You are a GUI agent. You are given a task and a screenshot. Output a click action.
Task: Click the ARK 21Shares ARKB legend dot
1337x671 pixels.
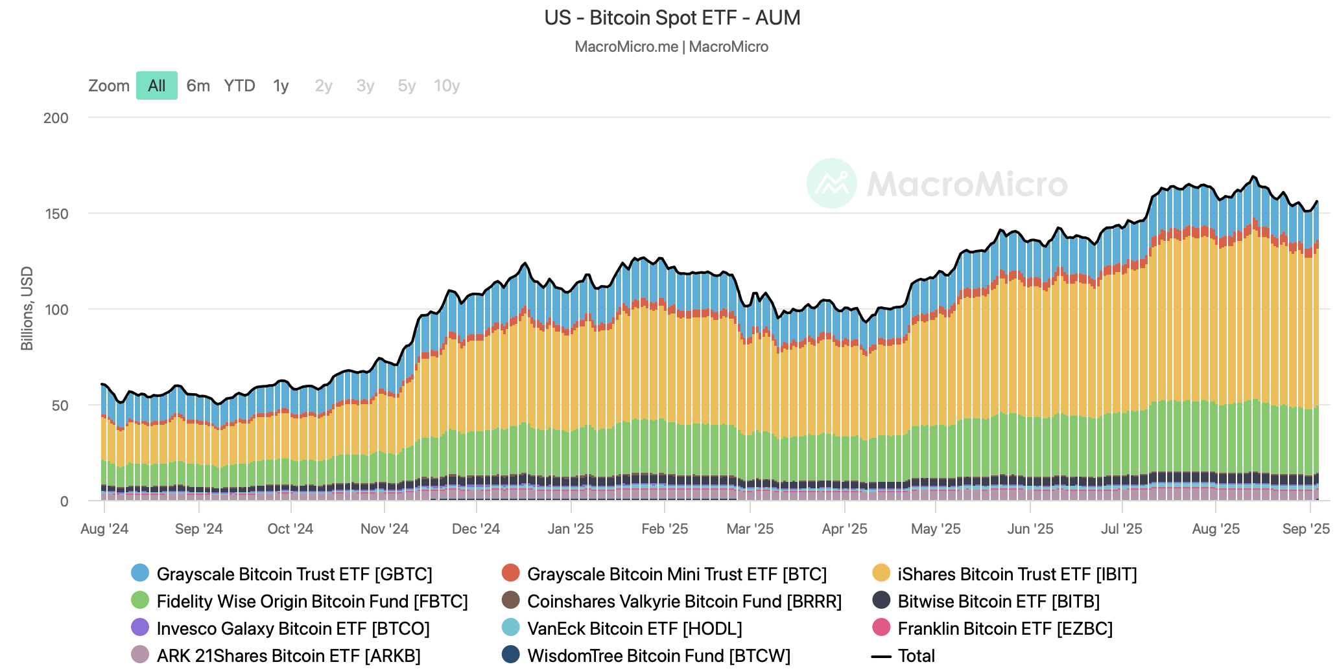point(140,655)
